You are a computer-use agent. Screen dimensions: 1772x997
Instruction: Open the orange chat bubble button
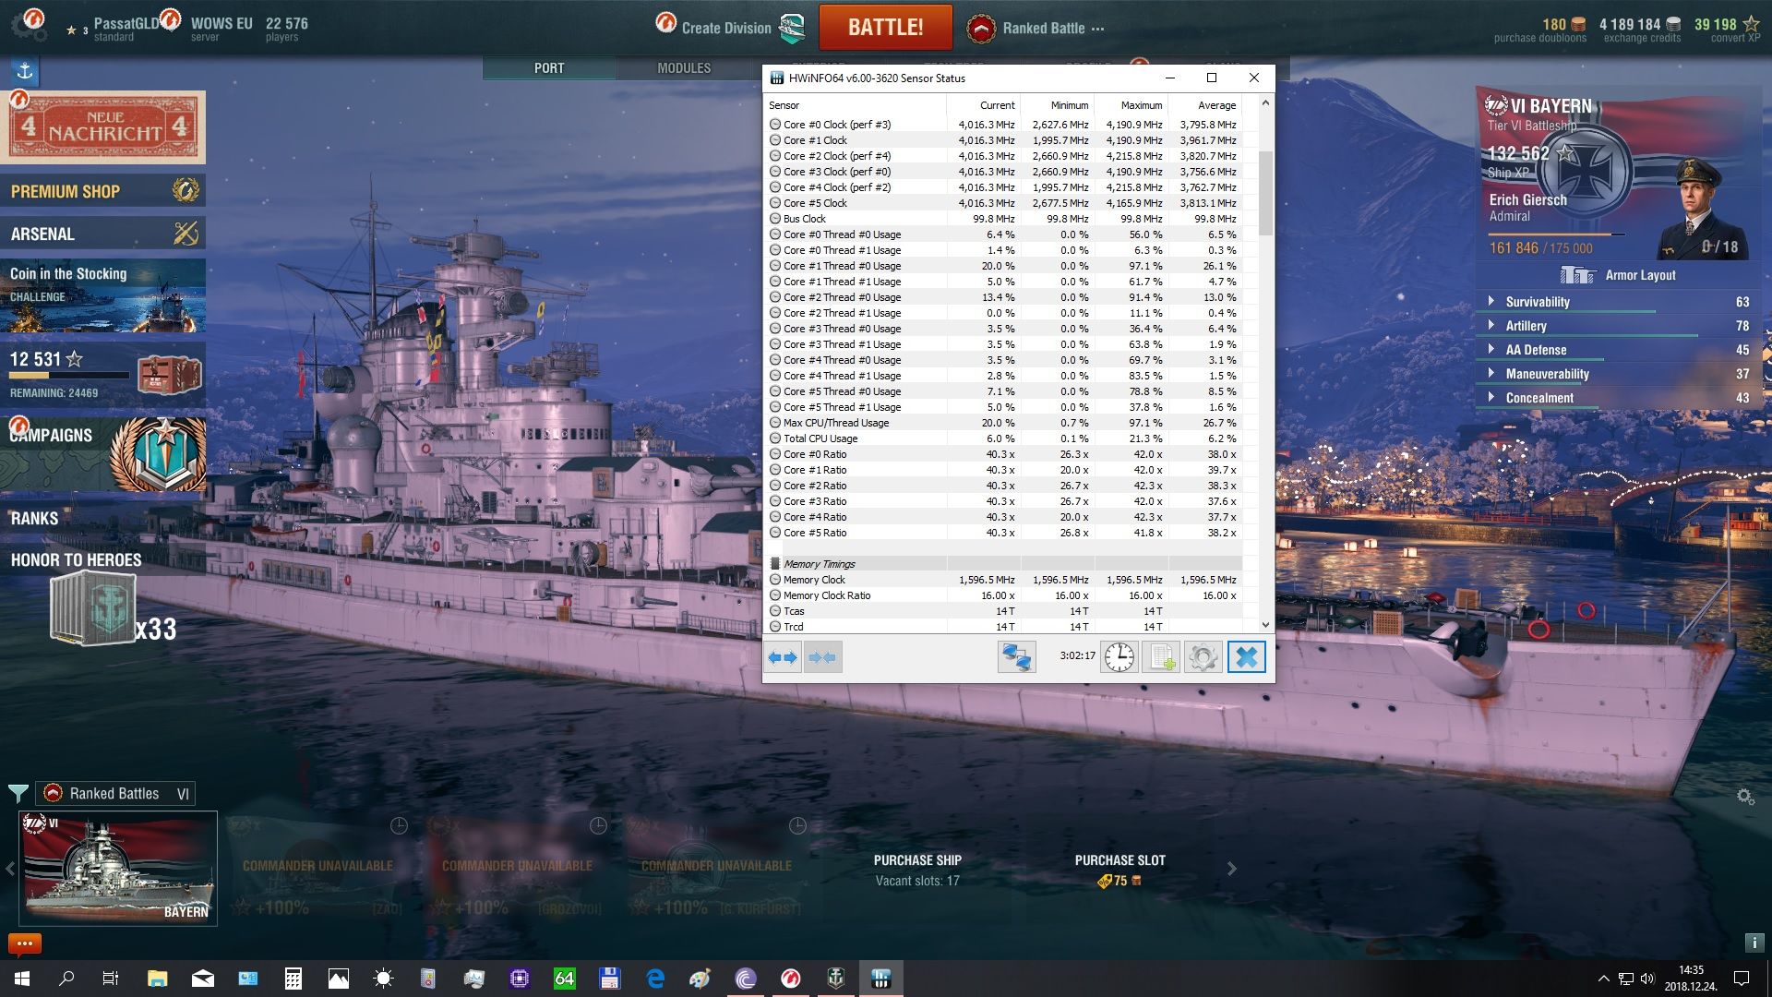[x=25, y=943]
